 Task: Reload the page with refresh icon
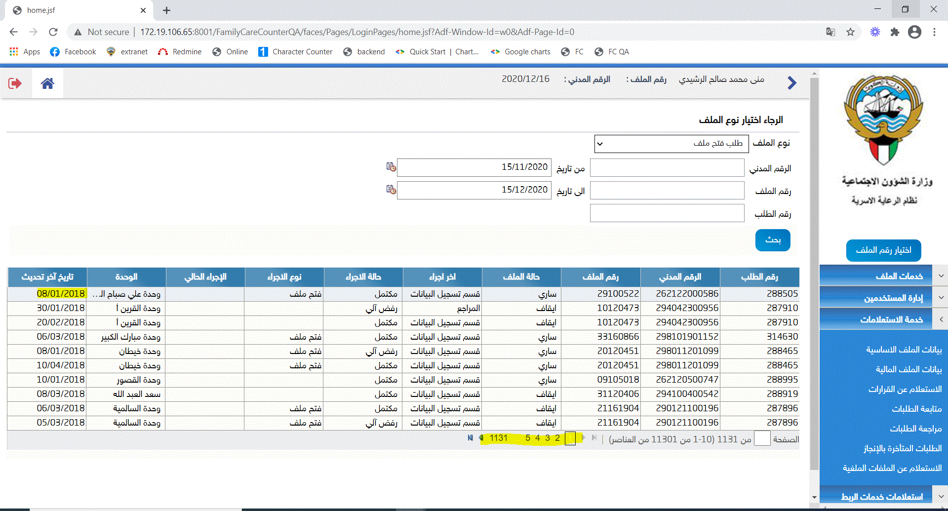53,32
